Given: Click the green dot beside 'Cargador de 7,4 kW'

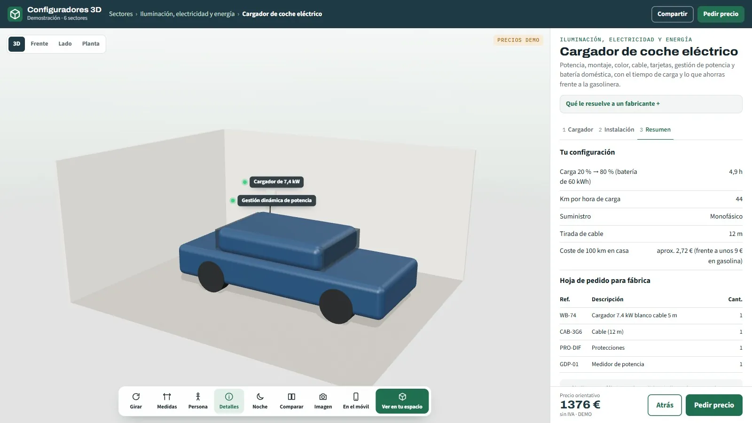Looking at the screenshot, I should point(244,182).
